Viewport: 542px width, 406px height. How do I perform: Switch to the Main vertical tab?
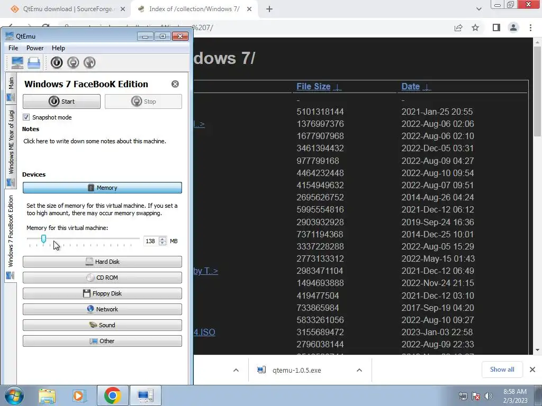click(x=11, y=88)
